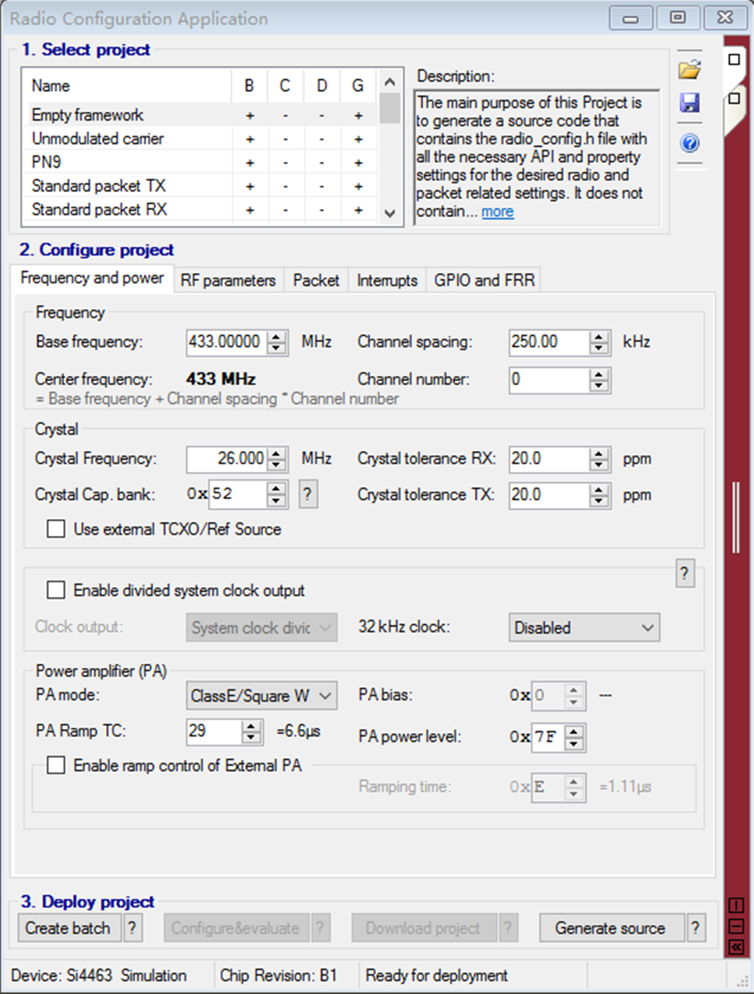Screen dimensions: 754x994
Task: Click the open project folder icon
Action: pyautogui.click(x=689, y=70)
